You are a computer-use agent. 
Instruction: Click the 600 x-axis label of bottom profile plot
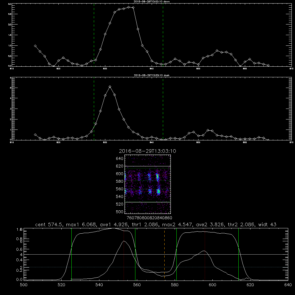point(212,285)
